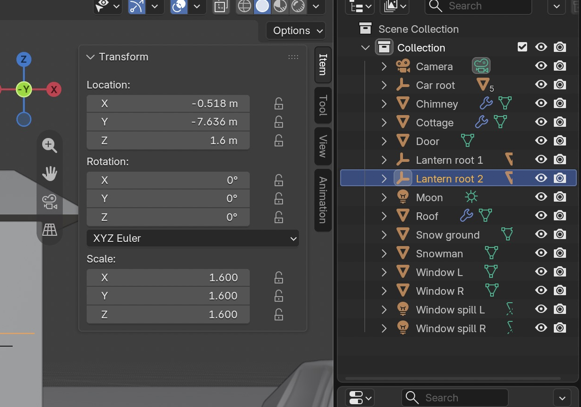581x407 pixels.
Task: Select material preview shading mode
Action: 280,6
